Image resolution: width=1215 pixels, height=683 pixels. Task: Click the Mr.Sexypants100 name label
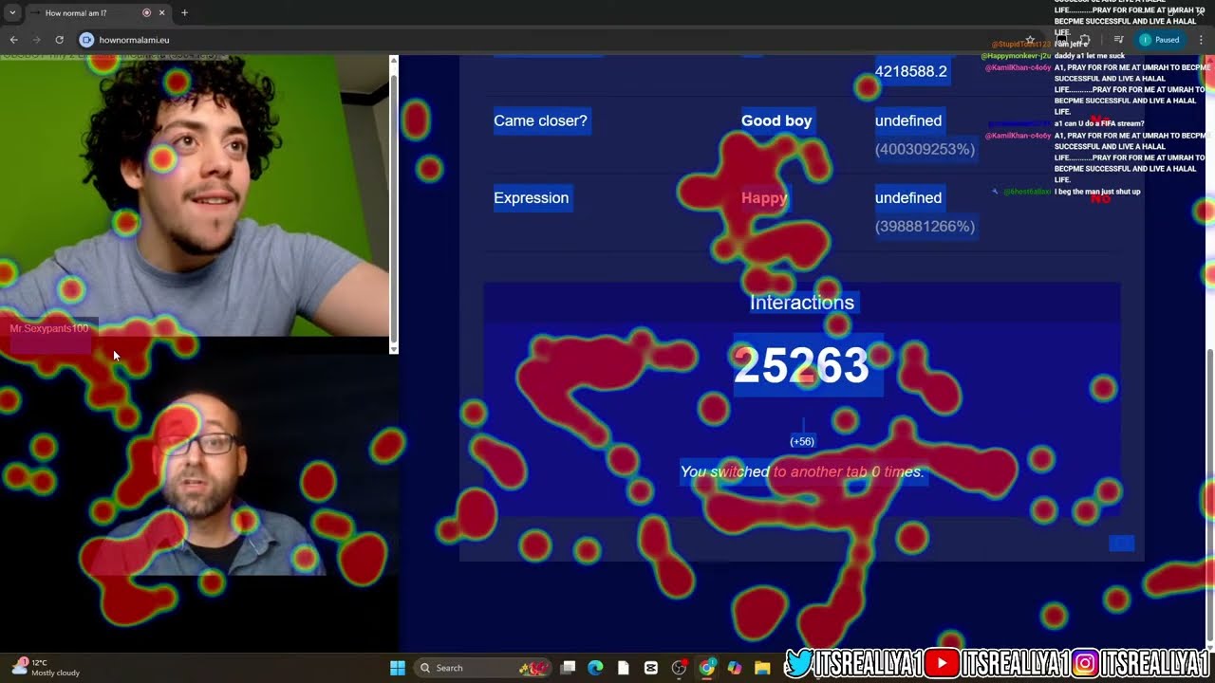coord(48,328)
